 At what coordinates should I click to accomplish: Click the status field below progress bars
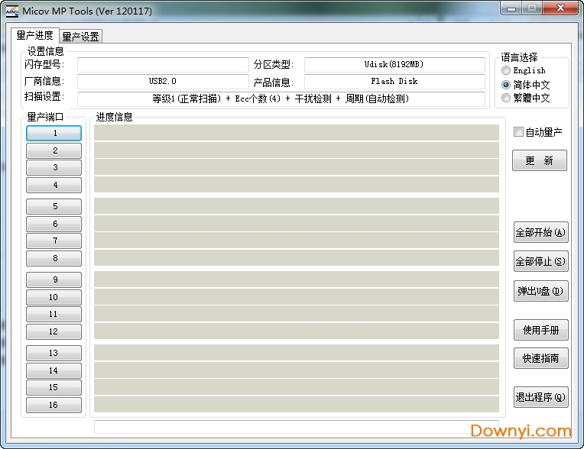click(297, 427)
